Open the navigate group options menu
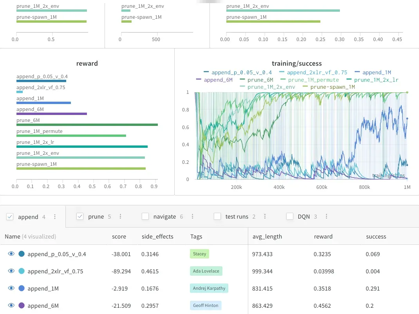The image size is (419, 314). coord(192,216)
